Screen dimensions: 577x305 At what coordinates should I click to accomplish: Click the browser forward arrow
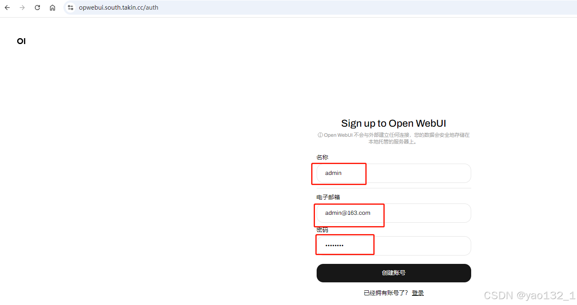(22, 8)
